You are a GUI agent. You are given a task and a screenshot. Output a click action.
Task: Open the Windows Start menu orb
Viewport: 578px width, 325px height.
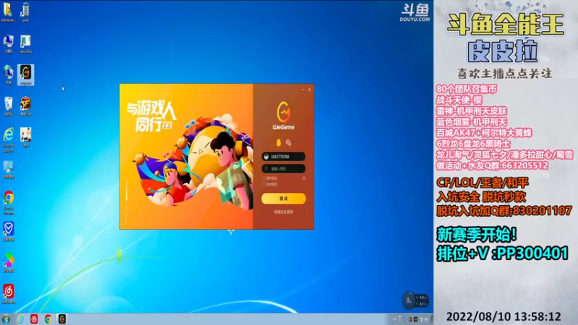(x=6, y=319)
